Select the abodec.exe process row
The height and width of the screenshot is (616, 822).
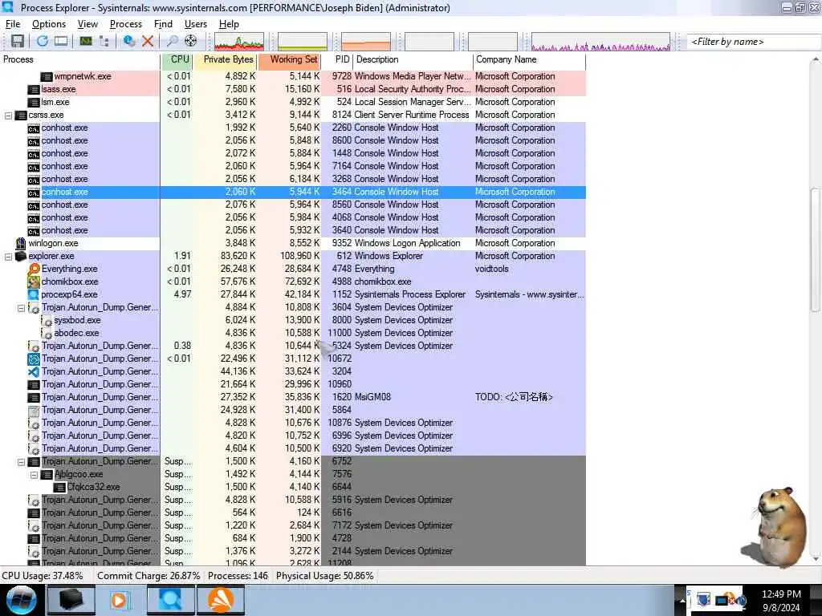[293, 333]
